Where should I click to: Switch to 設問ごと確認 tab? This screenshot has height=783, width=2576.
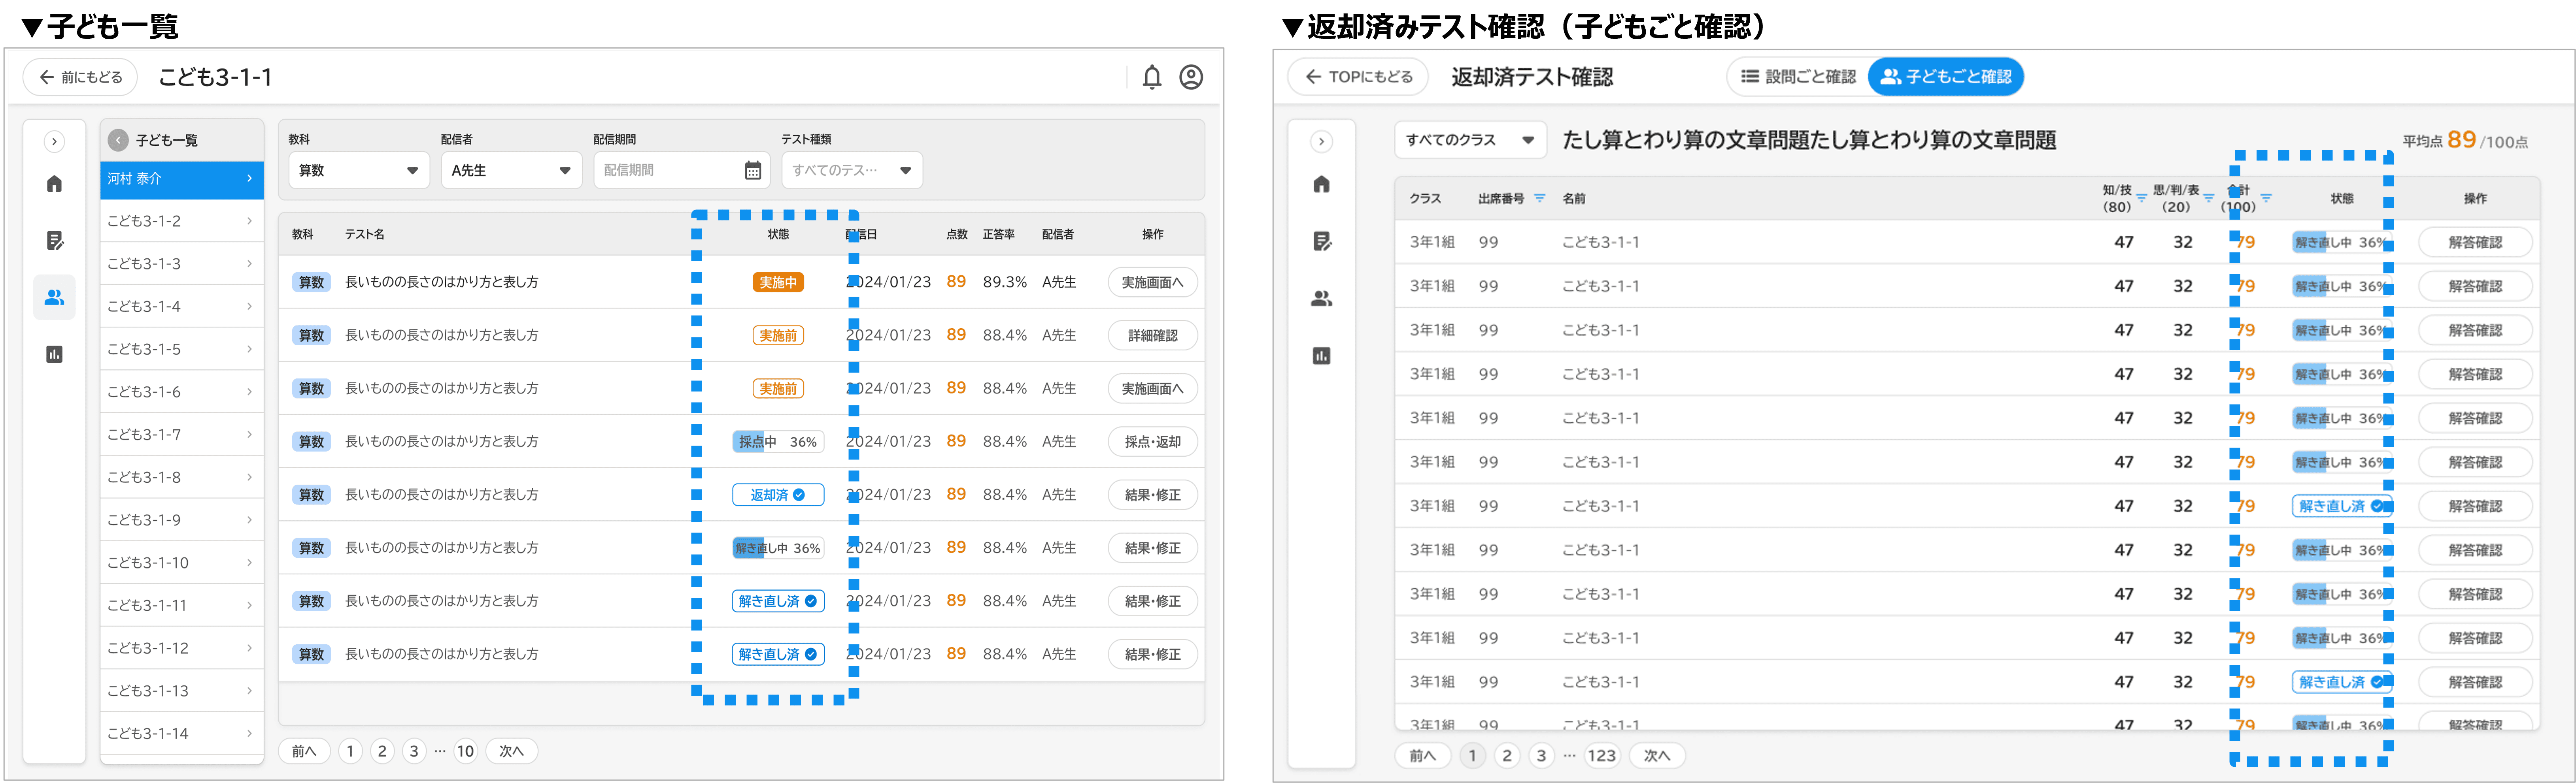1797,77
